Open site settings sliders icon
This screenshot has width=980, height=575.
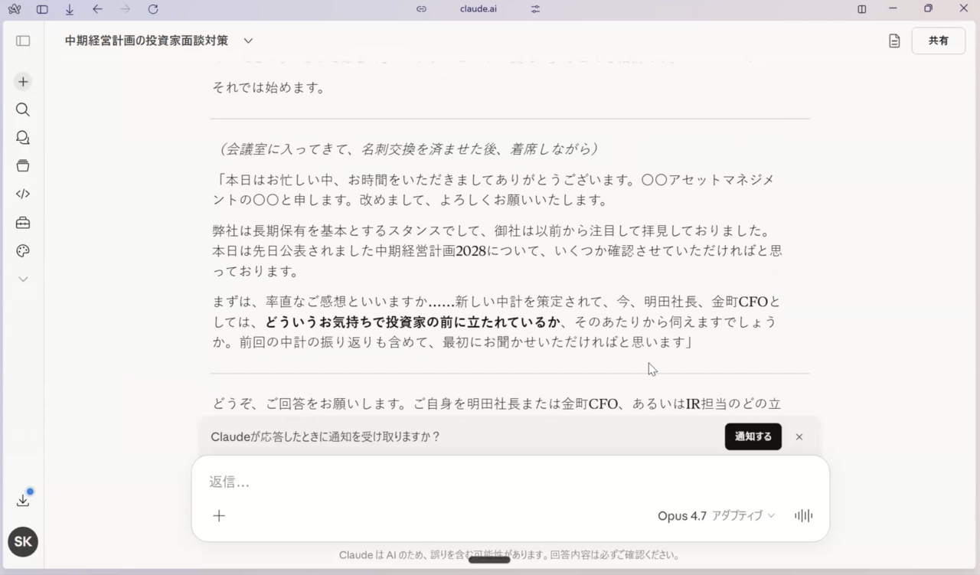535,9
